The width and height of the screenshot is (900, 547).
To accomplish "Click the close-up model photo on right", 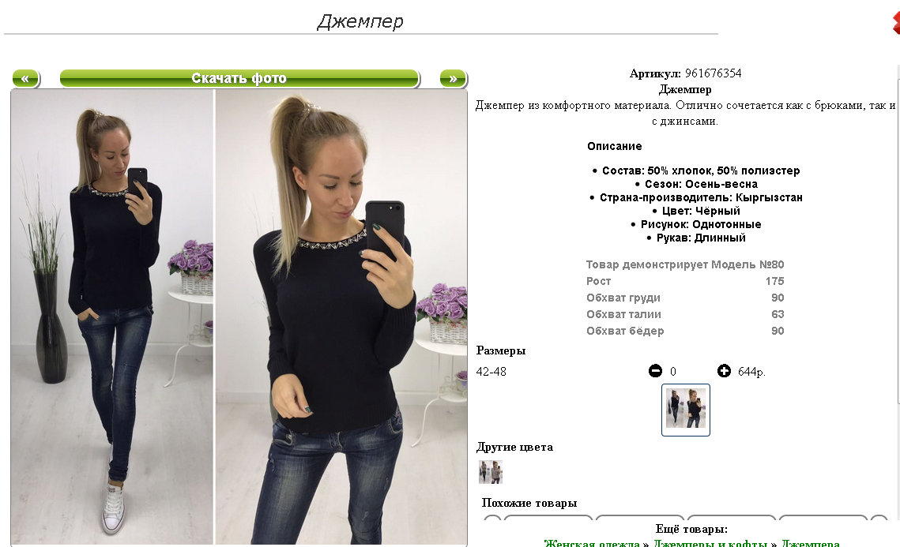I will tap(341, 317).
